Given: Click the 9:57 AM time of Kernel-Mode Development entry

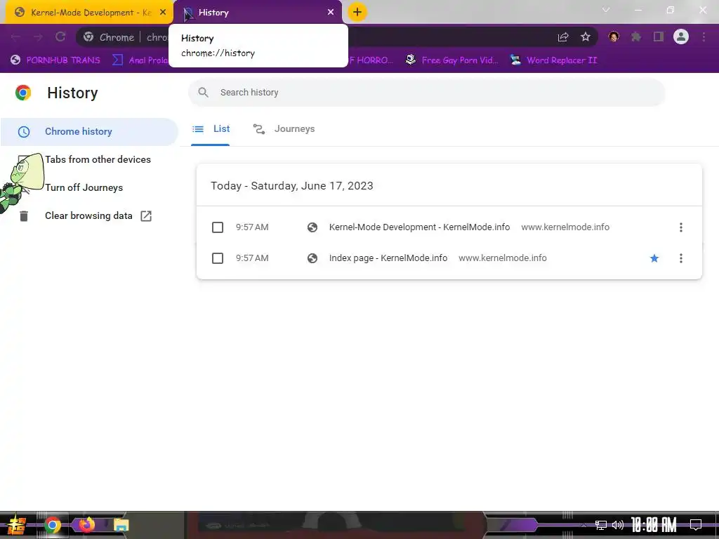Looking at the screenshot, I should click(x=252, y=227).
